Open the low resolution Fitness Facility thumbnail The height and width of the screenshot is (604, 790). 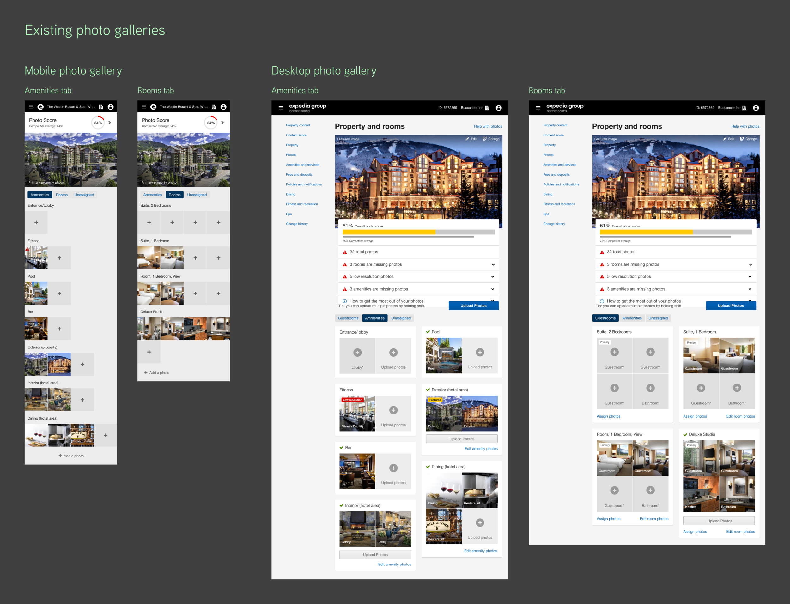(x=357, y=414)
